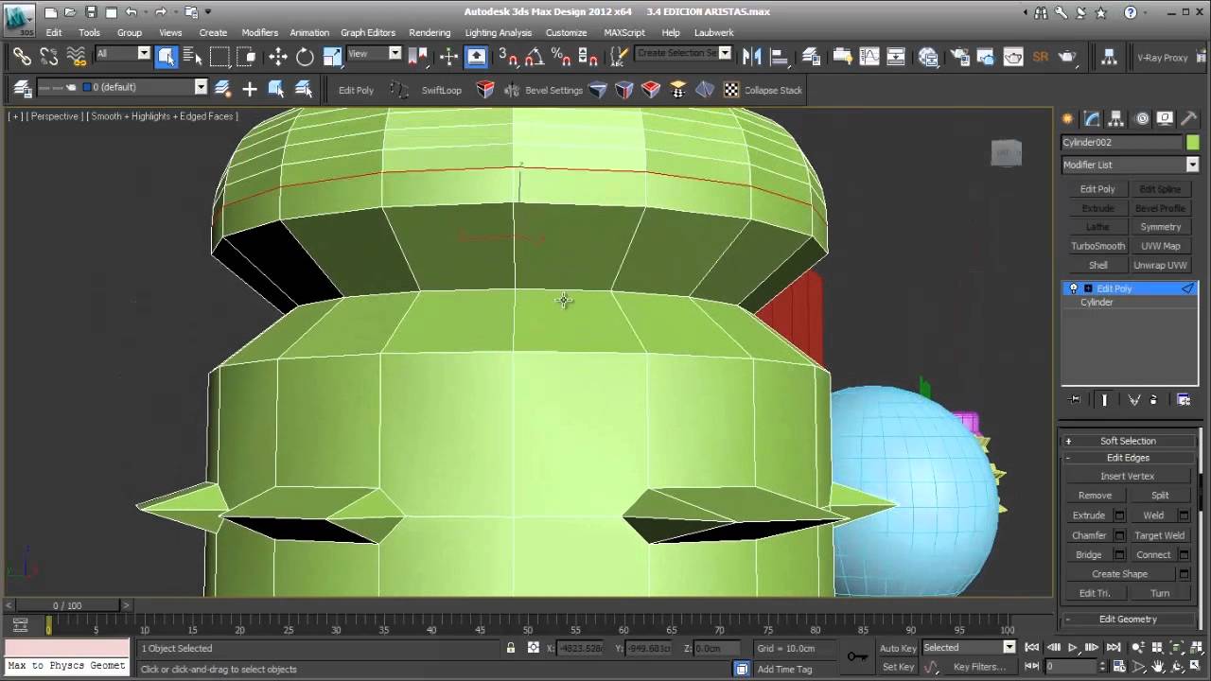Open the Graph Editors menu
The image size is (1211, 681).
(x=368, y=32)
